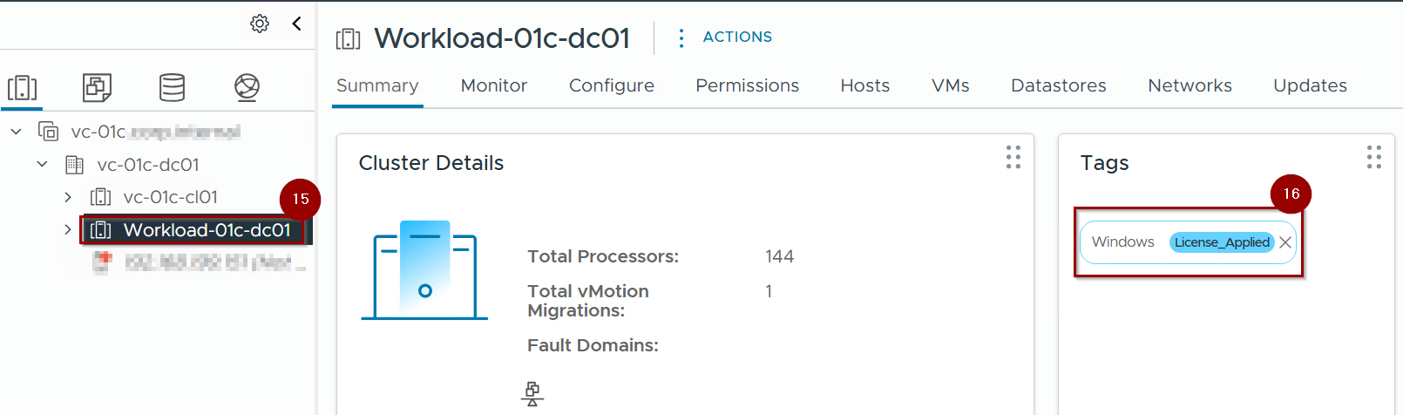
Task: Switch to the Monitor tab
Action: [x=493, y=85]
